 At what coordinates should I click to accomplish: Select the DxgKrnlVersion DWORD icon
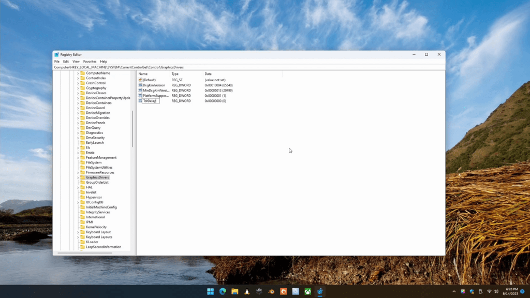(140, 85)
